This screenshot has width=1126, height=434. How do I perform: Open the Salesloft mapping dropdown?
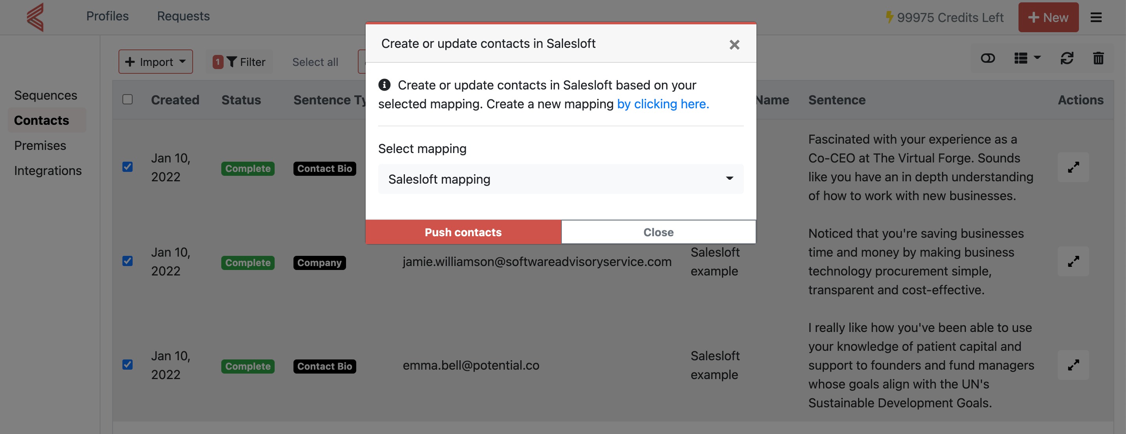coord(560,179)
